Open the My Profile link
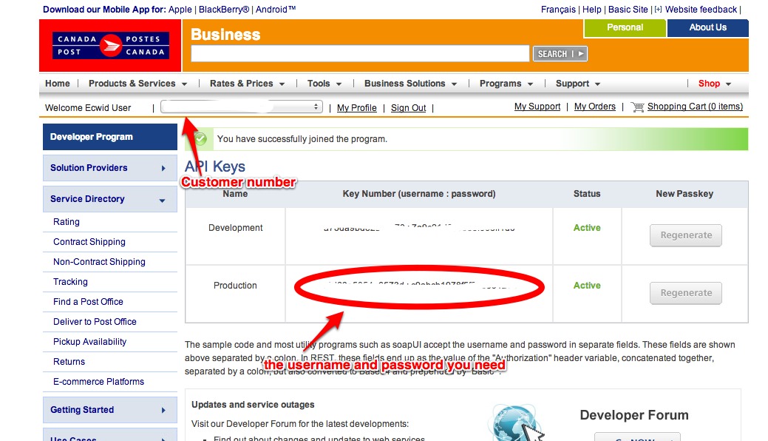 coord(356,108)
